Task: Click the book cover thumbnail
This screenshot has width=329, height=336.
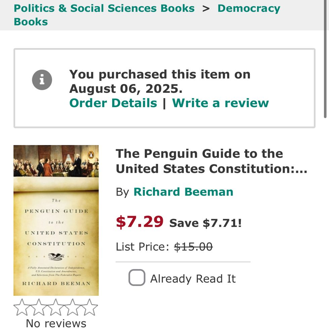Action: coord(56,220)
